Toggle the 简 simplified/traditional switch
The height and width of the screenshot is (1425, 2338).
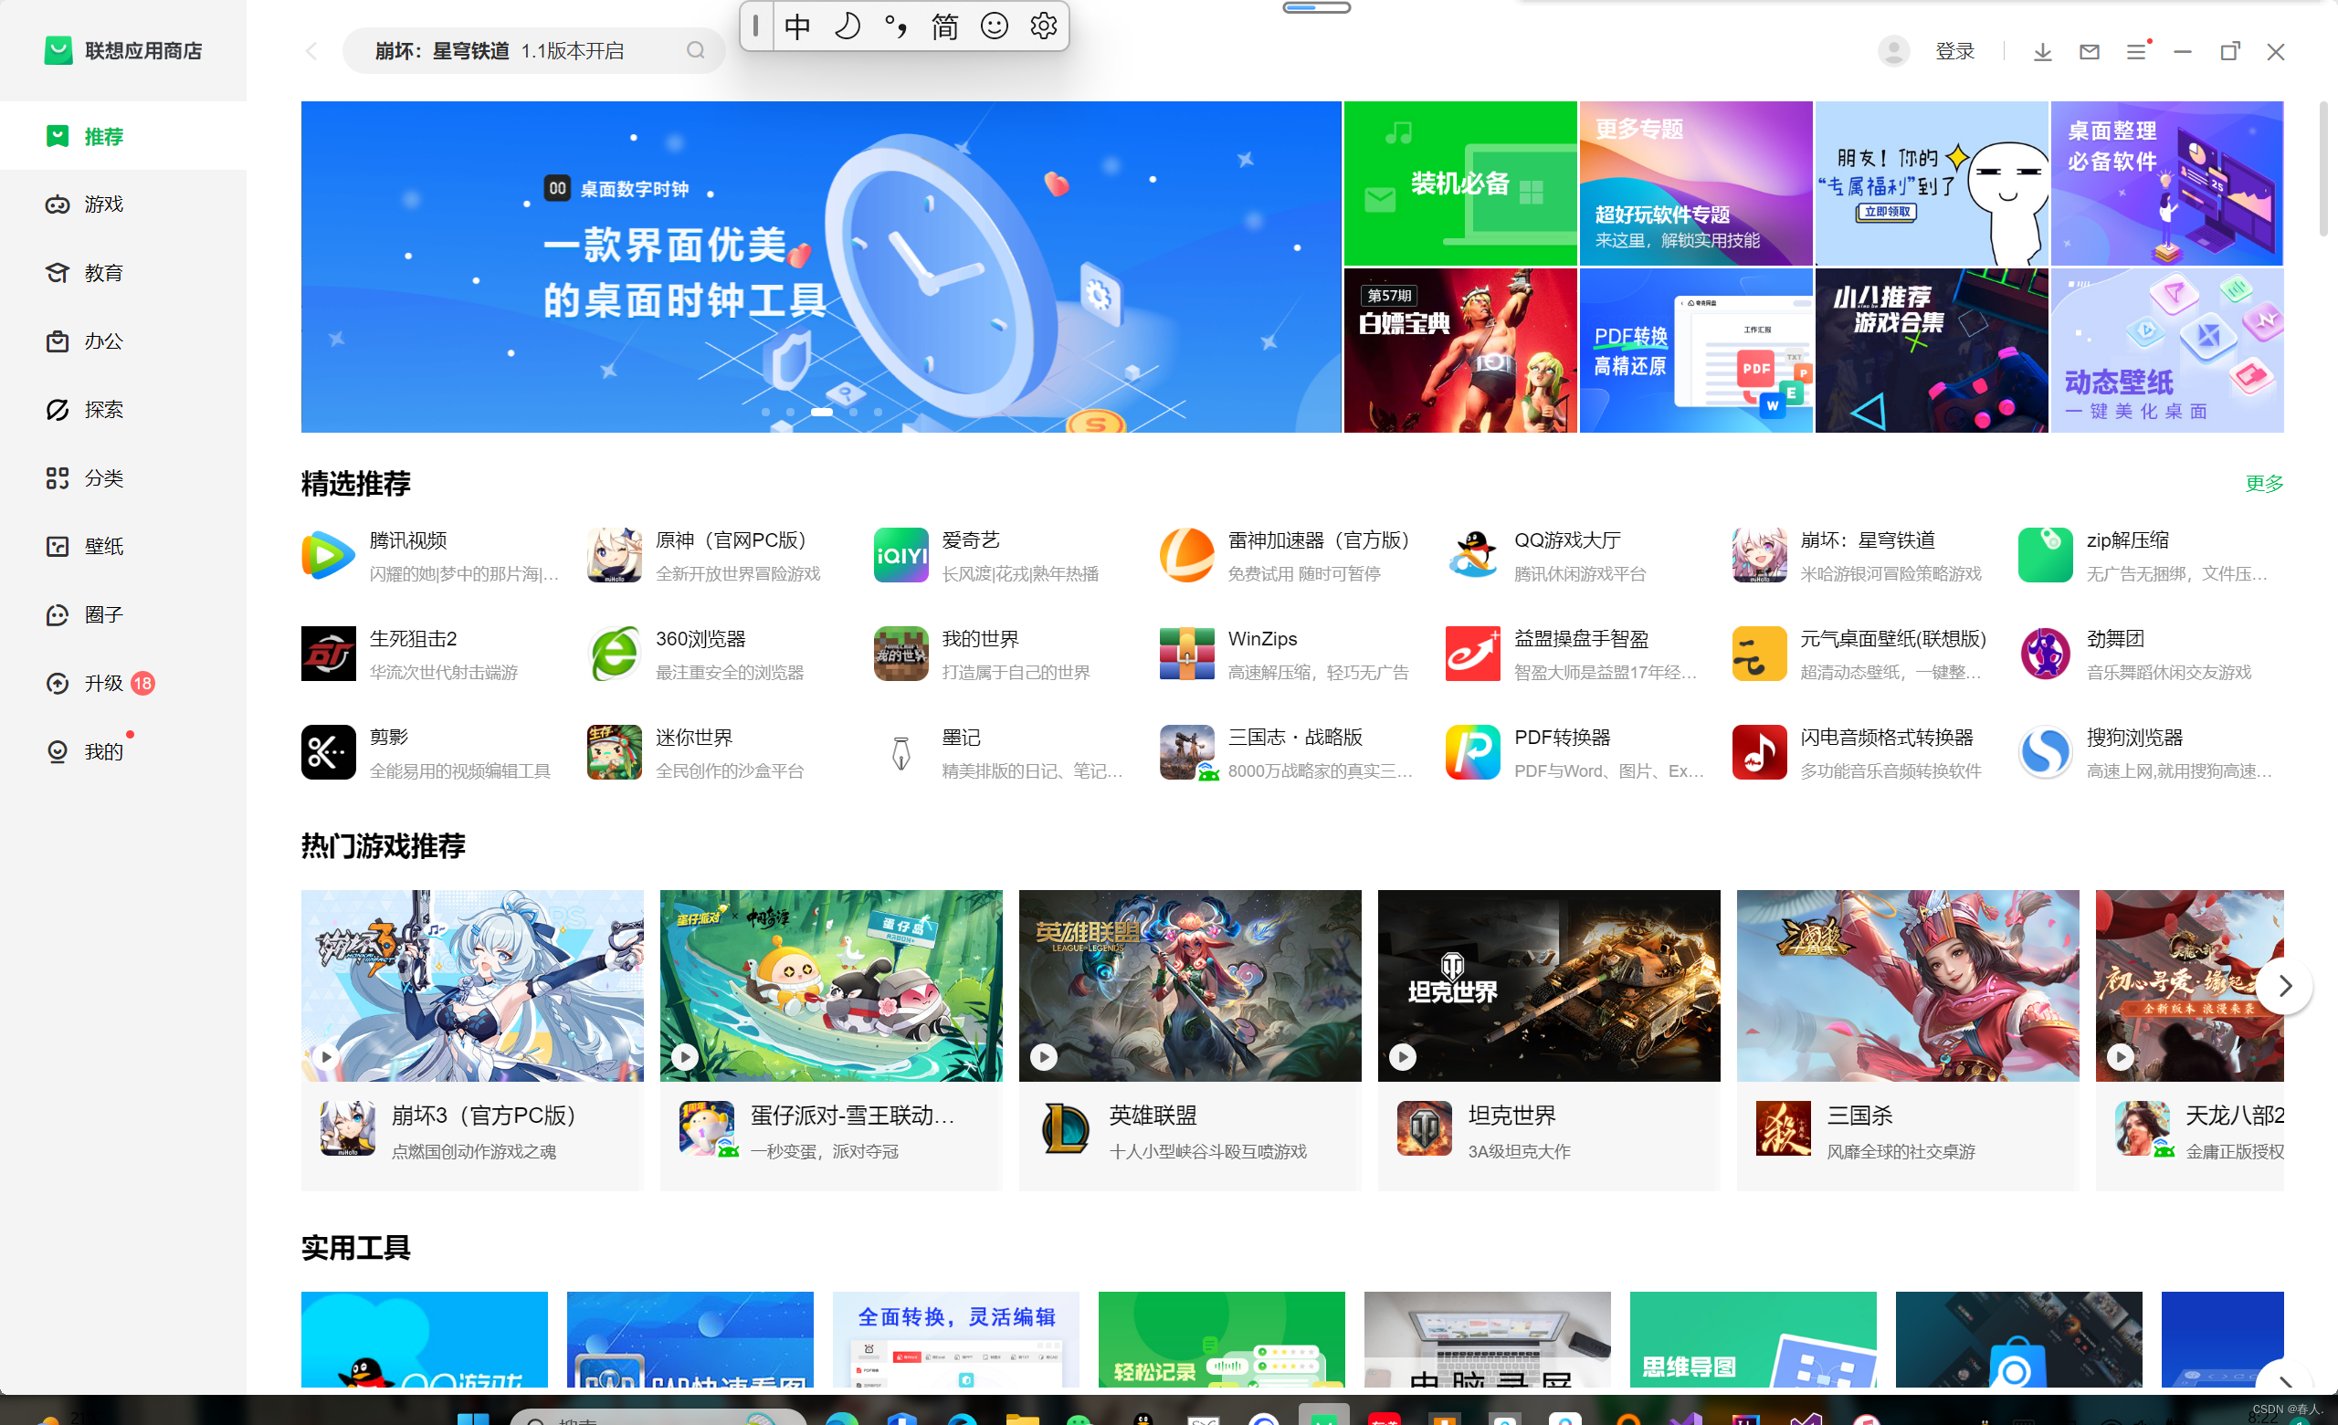944,26
